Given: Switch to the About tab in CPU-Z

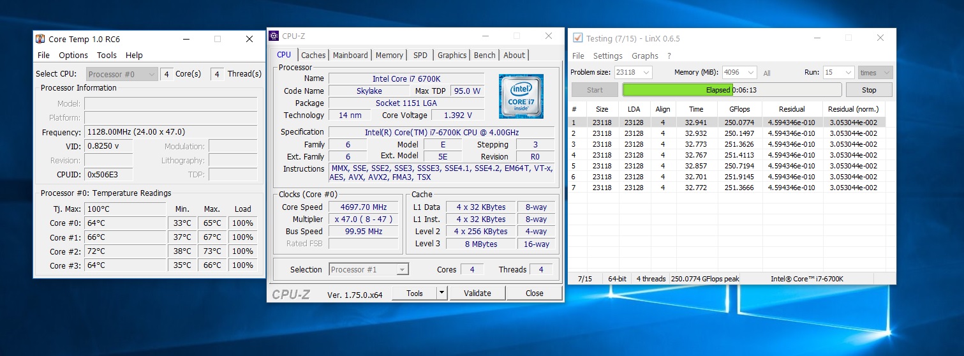Looking at the screenshot, I should pyautogui.click(x=514, y=56).
